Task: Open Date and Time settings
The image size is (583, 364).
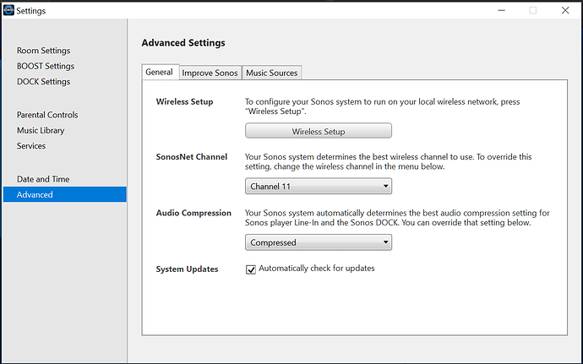Action: [43, 179]
